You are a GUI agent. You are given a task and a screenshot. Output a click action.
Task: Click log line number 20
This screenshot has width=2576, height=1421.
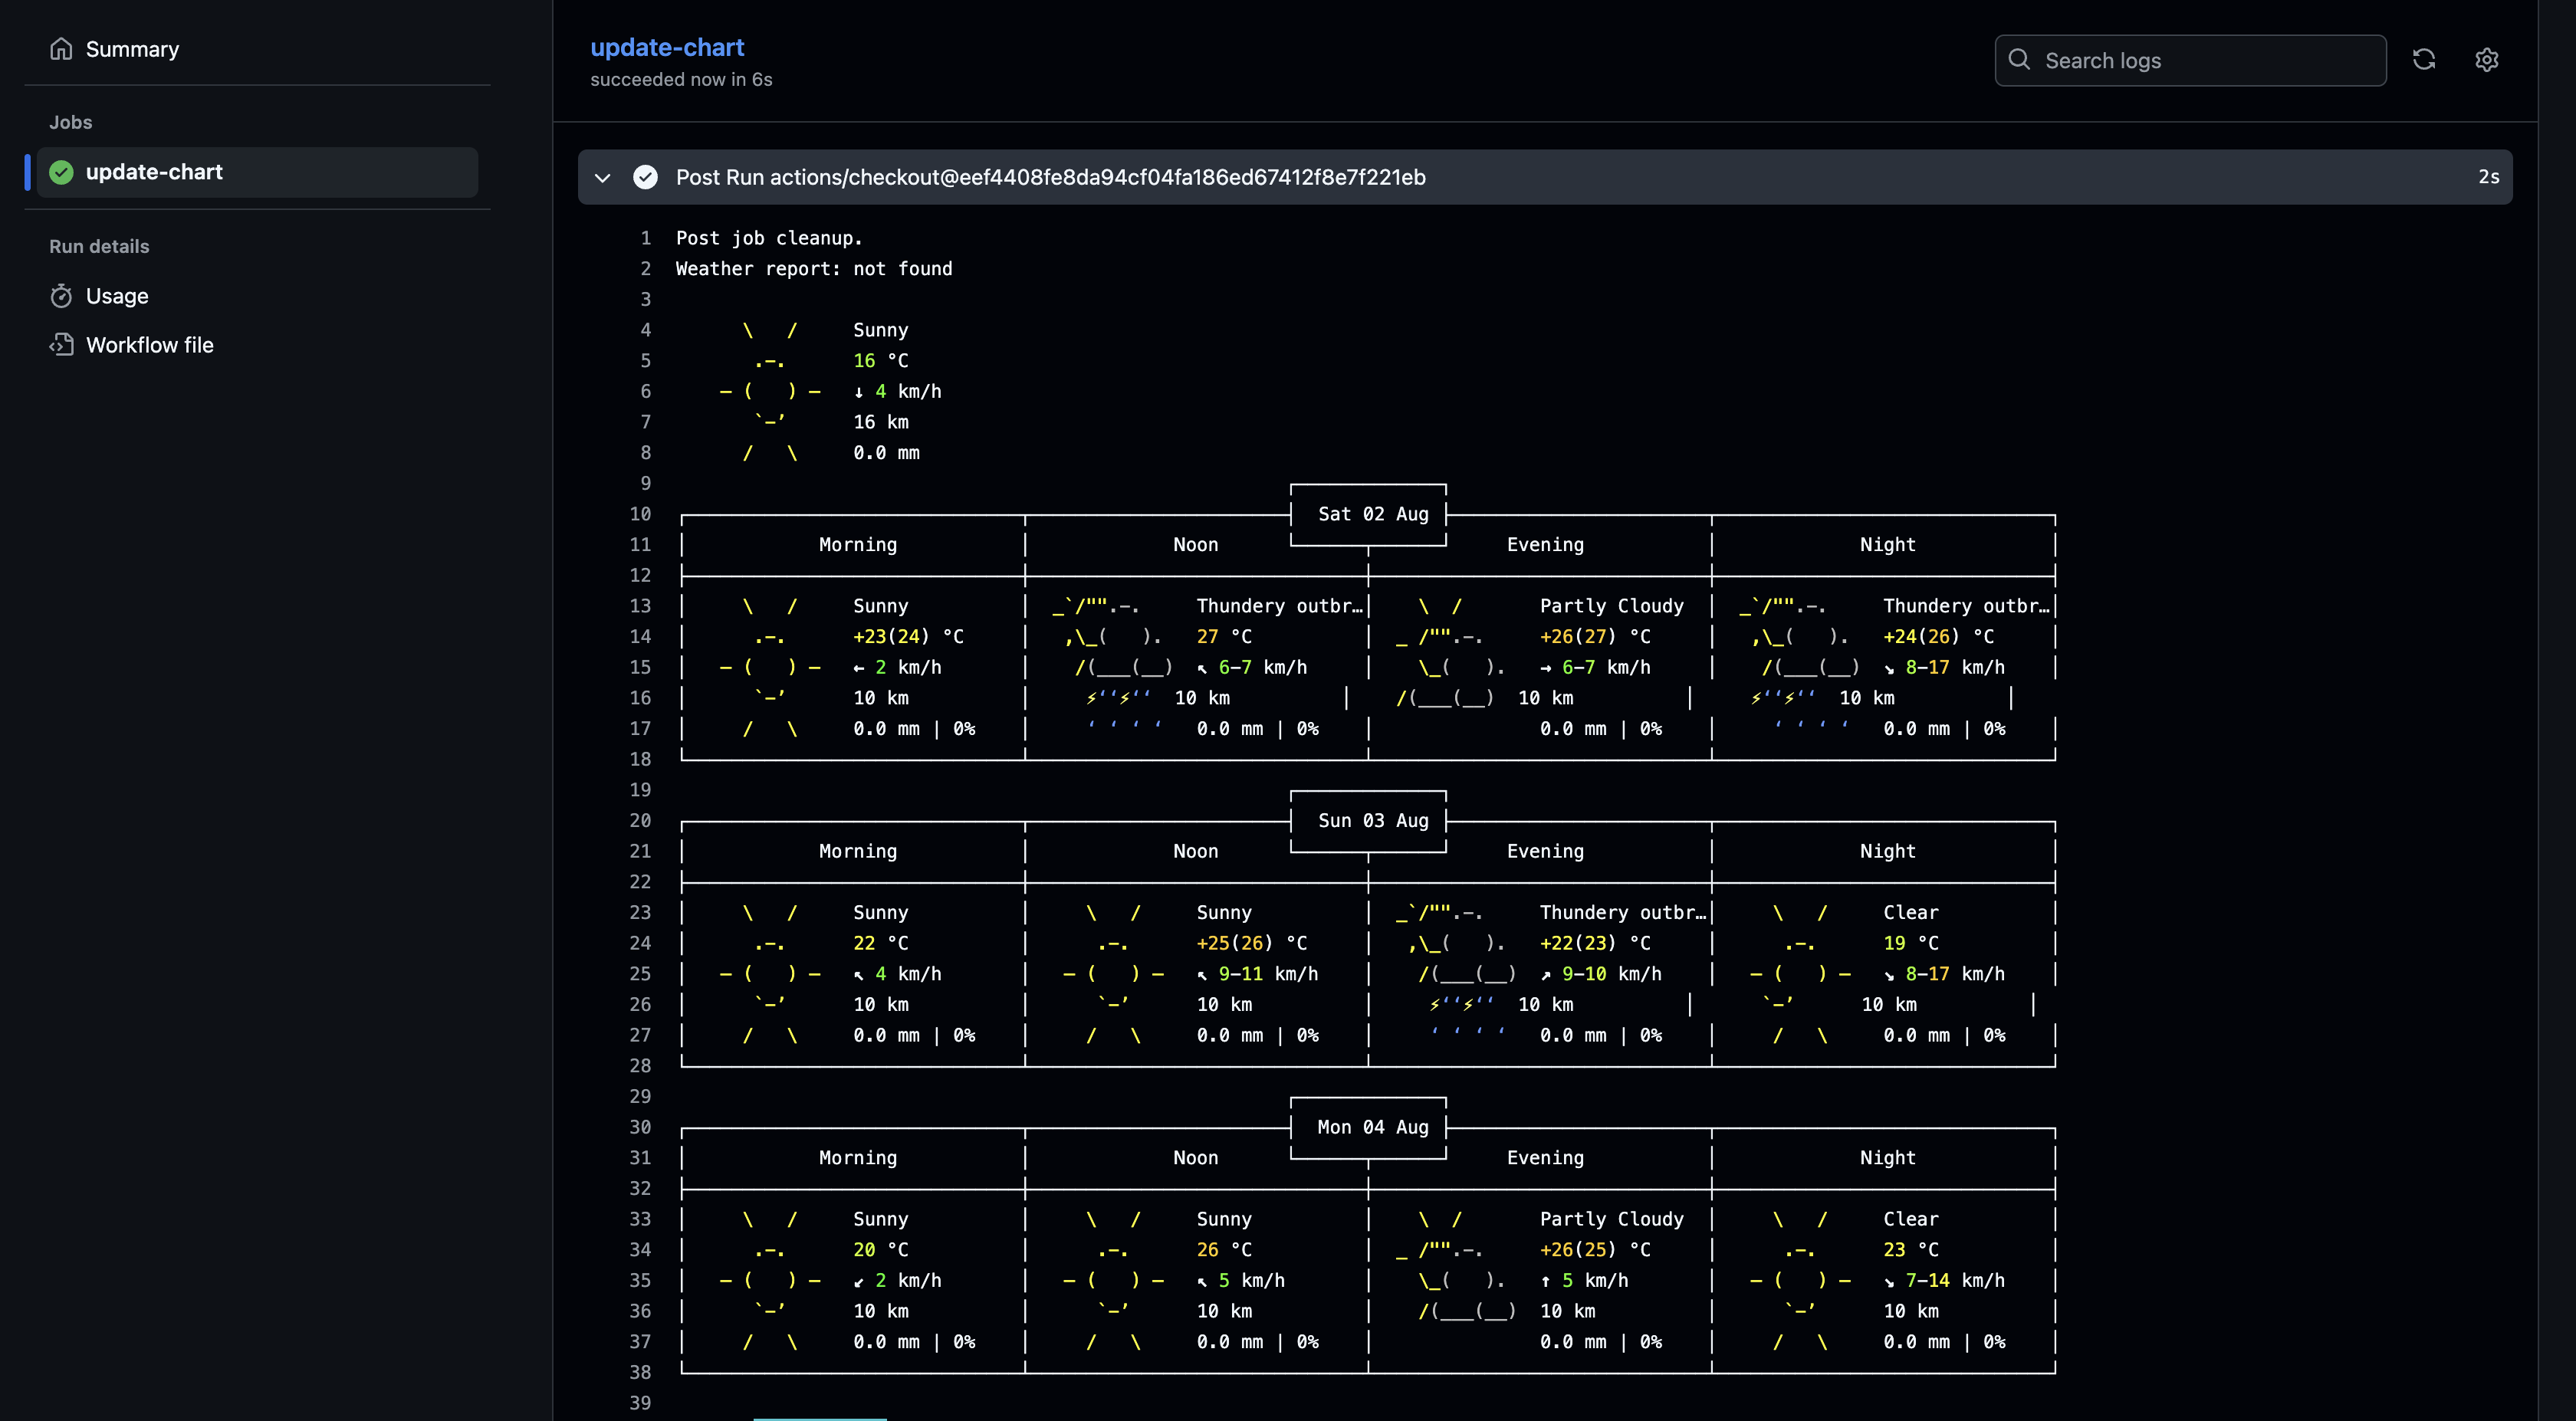pyautogui.click(x=640, y=820)
